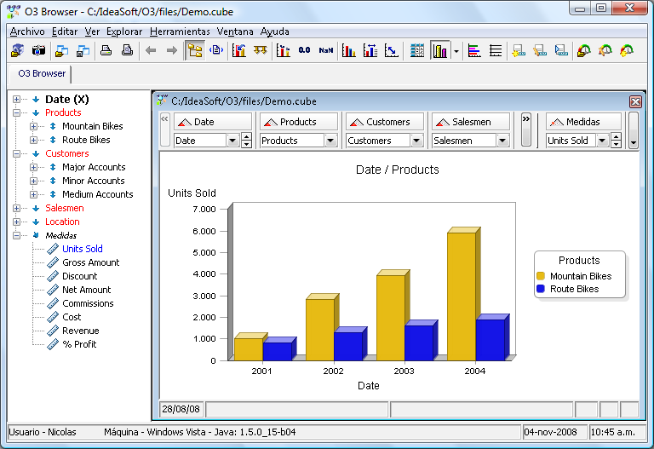654x449 pixels.
Task: Expand the Salesmen tree node
Action: tap(16, 208)
